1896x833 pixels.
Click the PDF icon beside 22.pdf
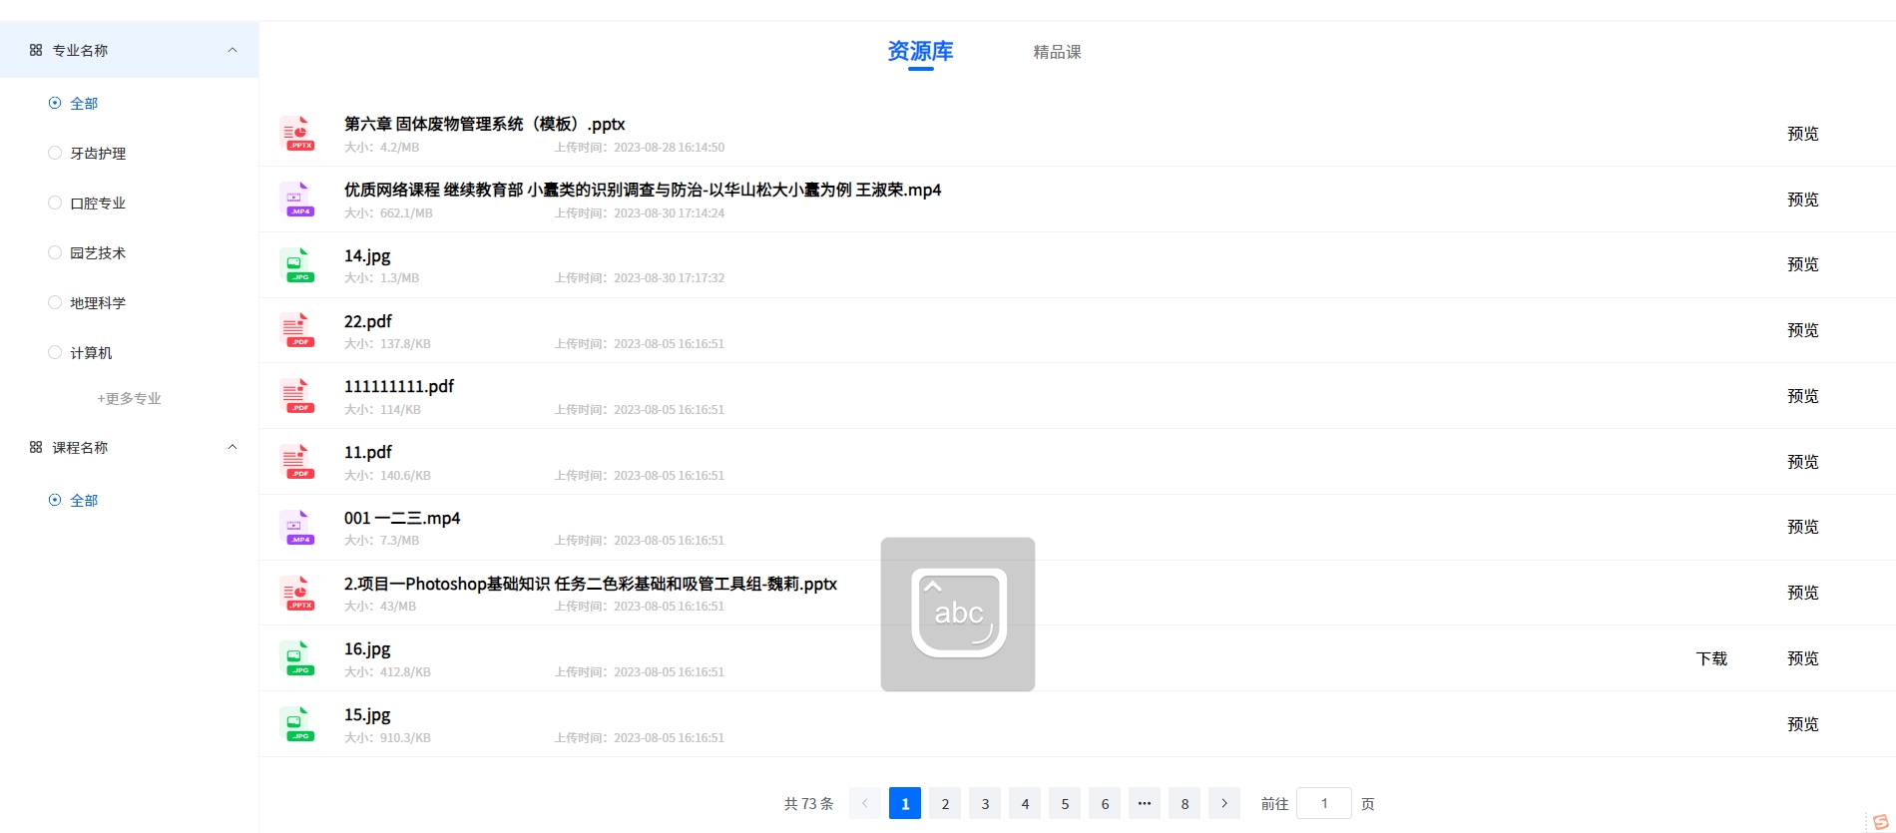(297, 330)
